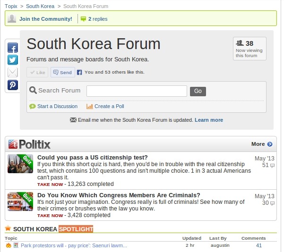Image resolution: width=284 pixels, height=252 pixels.
Task: Click South Korea Forum breadcrumb text
Action: [x=86, y=6]
